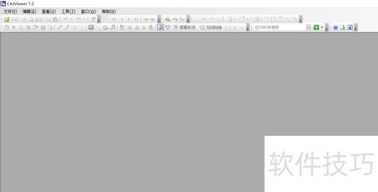The image size is (378, 192).
Task: Click the Print preview icon
Action: [x=31, y=19]
